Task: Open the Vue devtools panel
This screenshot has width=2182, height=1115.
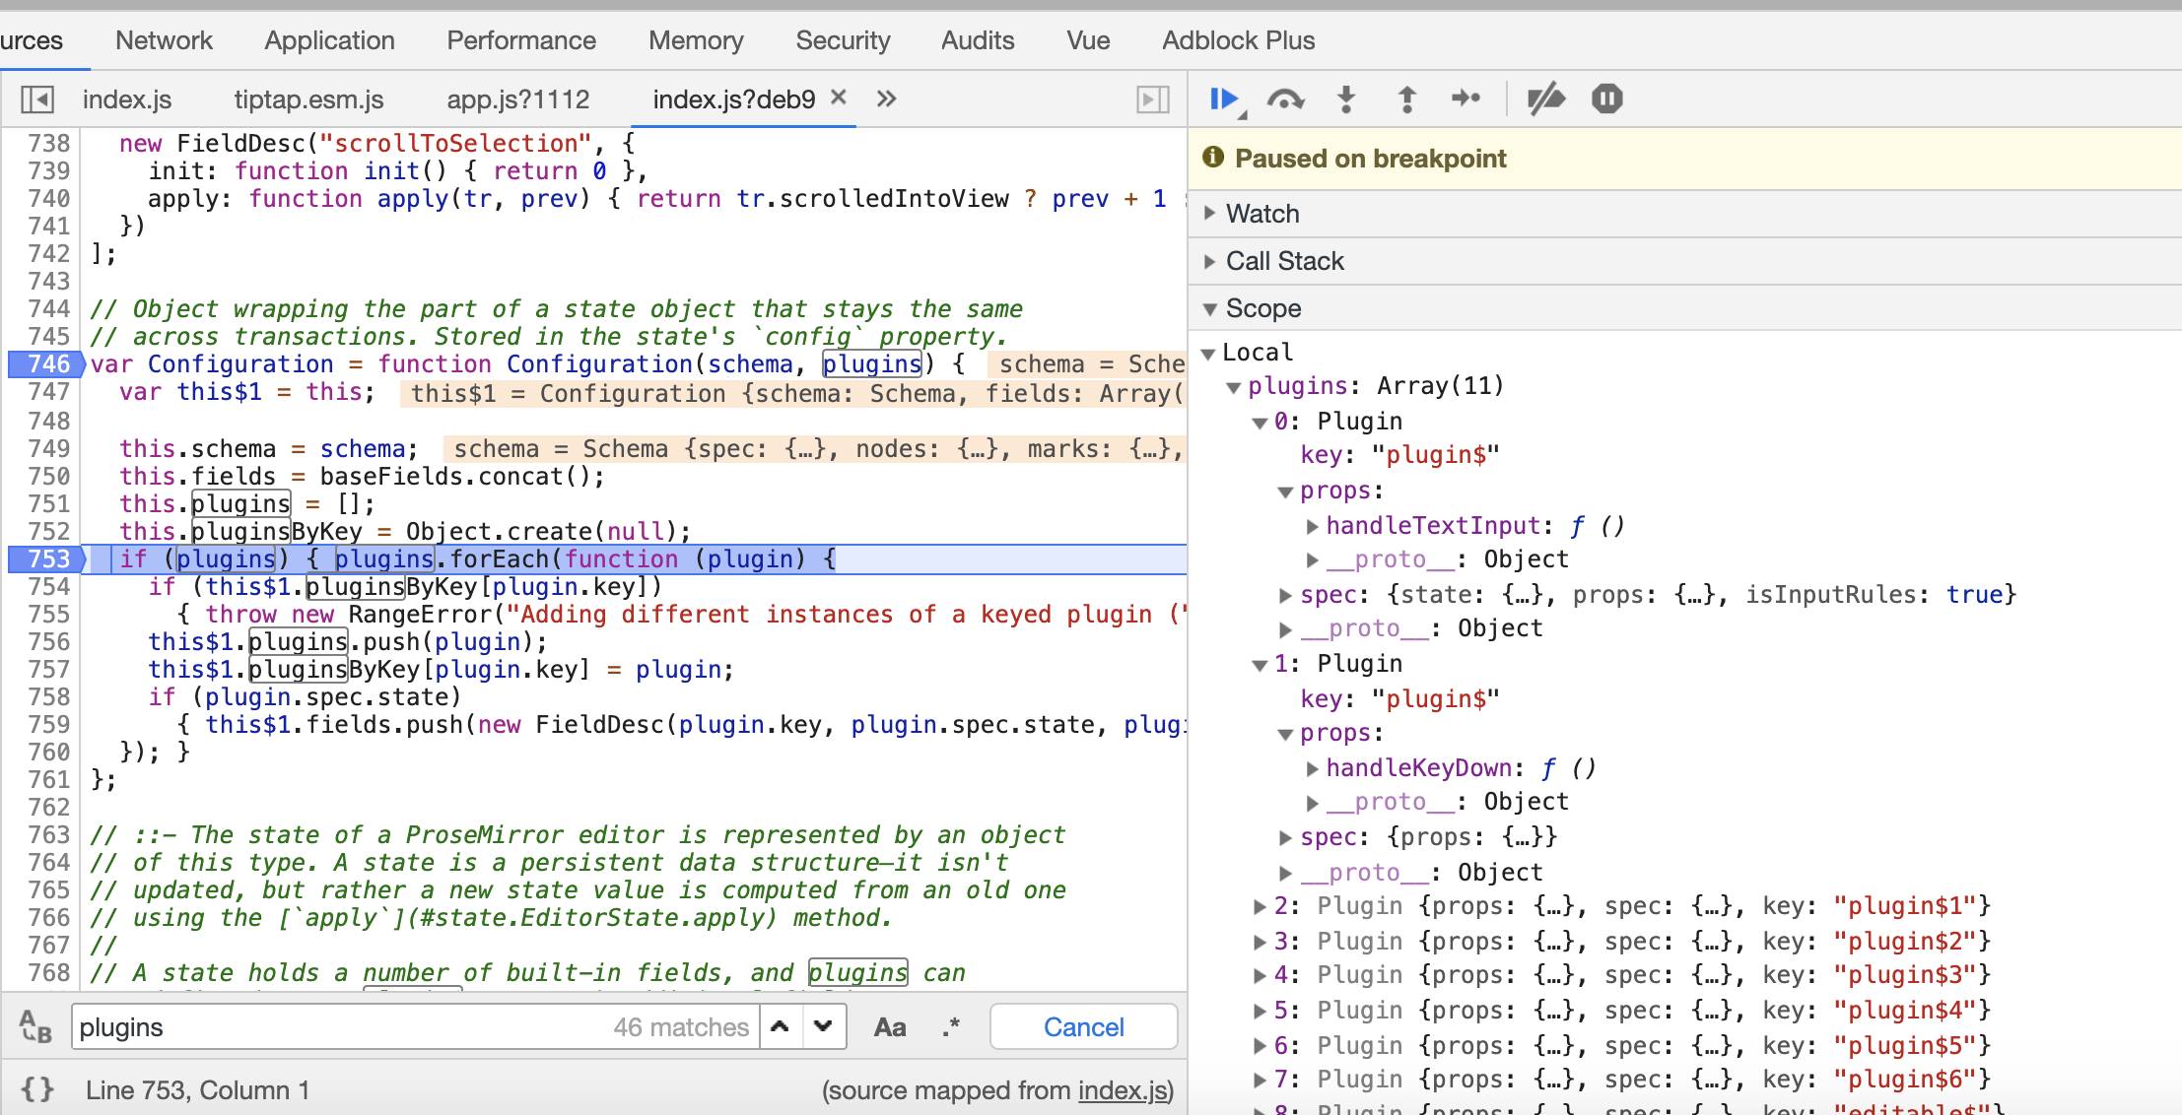Action: pyautogui.click(x=1088, y=40)
